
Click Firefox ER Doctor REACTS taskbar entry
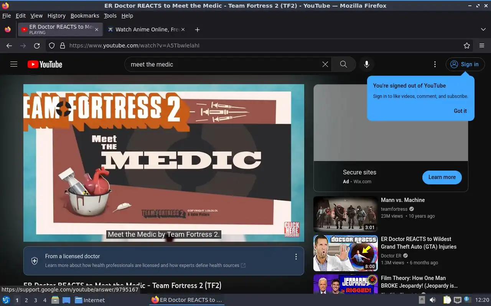click(187, 300)
